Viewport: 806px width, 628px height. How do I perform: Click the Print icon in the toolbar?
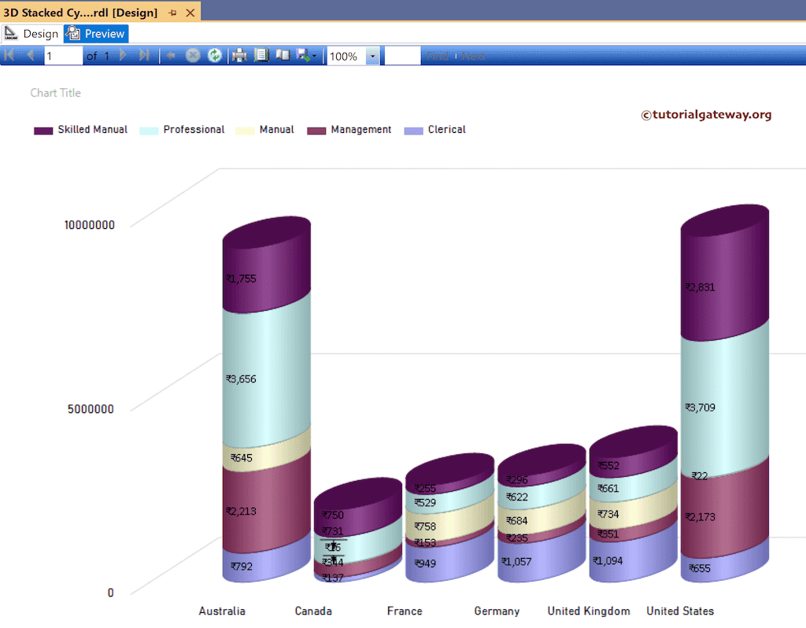coord(239,55)
